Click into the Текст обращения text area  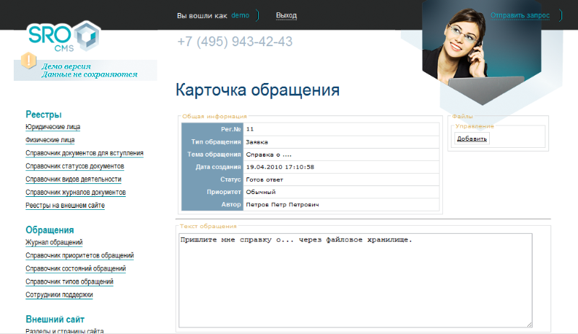point(354,280)
